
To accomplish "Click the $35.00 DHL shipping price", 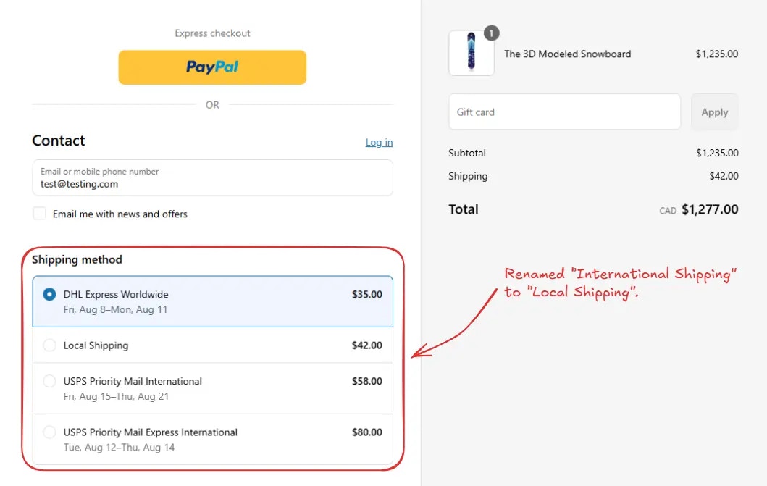I will [x=367, y=294].
